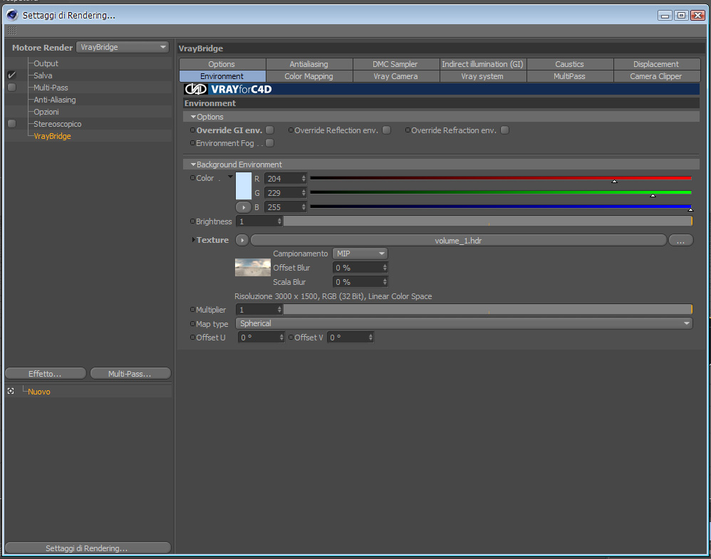Screen dimensions: 711x559
Task: Toggle the Multiplier animation dot
Action: tap(193, 310)
